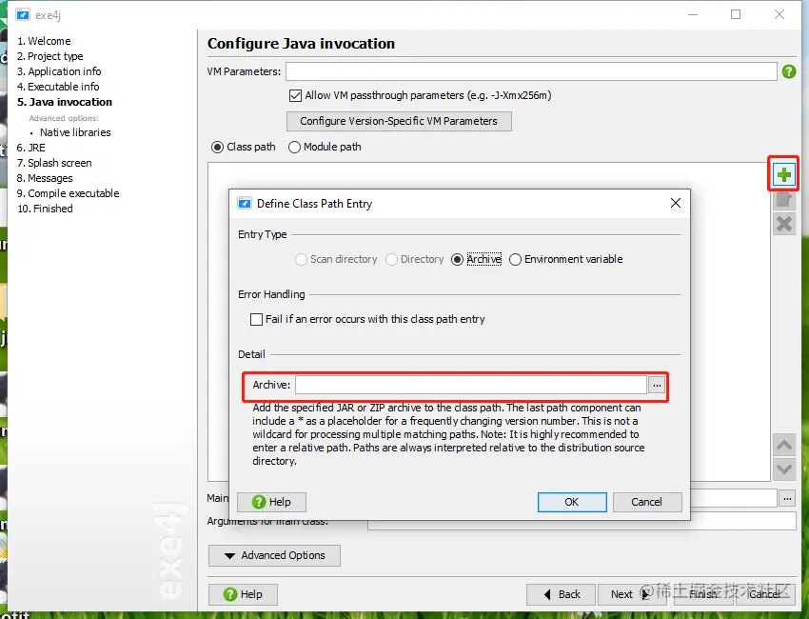Click the gray X remove entry icon
The height and width of the screenshot is (619, 809).
pos(783,224)
